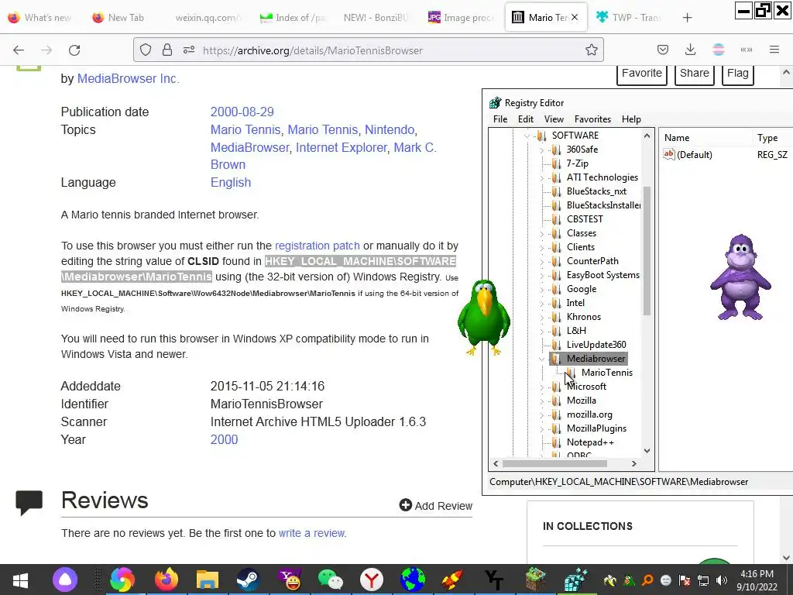Click the rocket icon in taskbar
The image size is (793, 595).
coord(452,580)
